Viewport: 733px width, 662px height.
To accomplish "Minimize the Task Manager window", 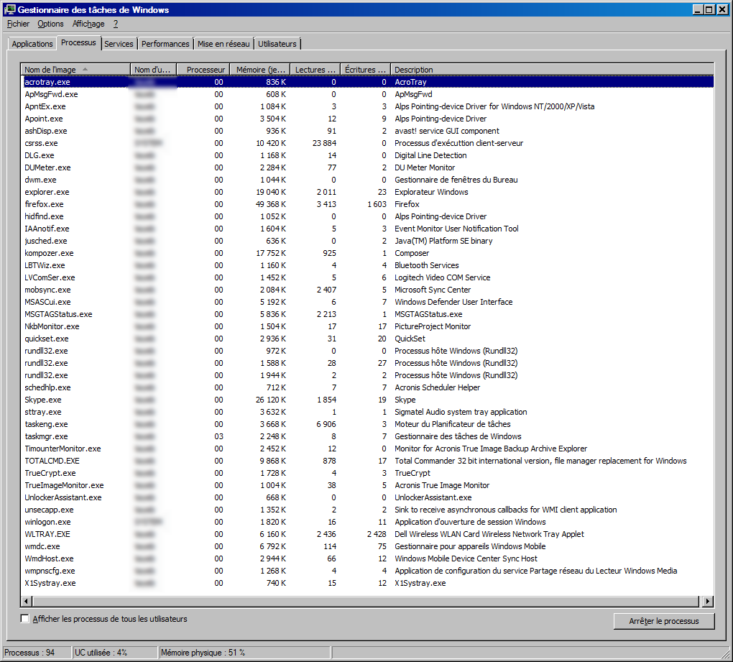I will click(x=698, y=9).
